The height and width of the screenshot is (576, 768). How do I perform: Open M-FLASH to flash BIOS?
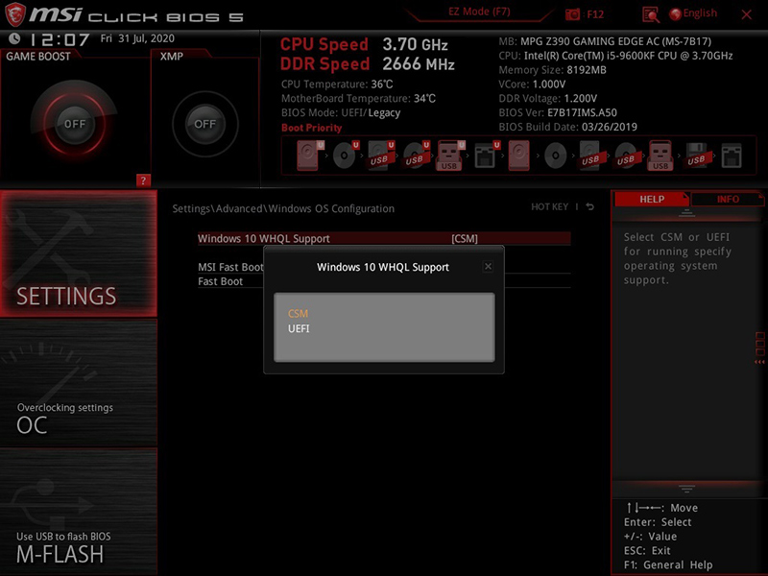[78, 546]
